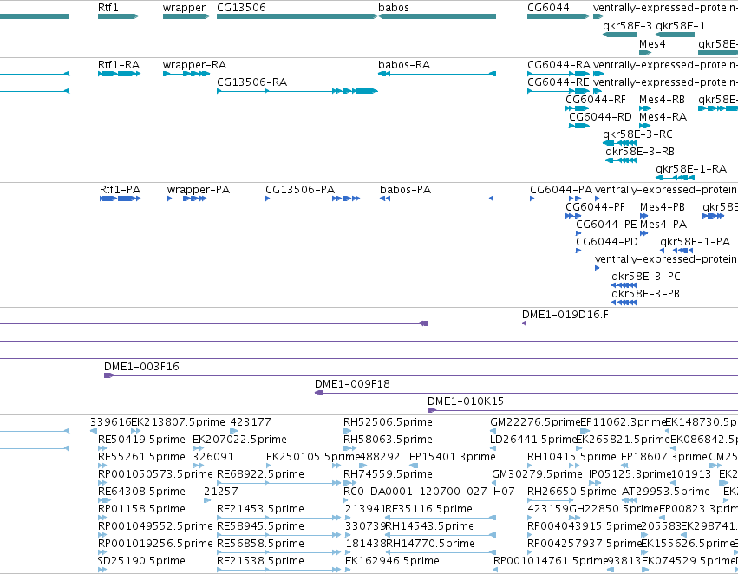Open the CG6044-RA transcript label
The width and height of the screenshot is (738, 574).
[x=558, y=65]
